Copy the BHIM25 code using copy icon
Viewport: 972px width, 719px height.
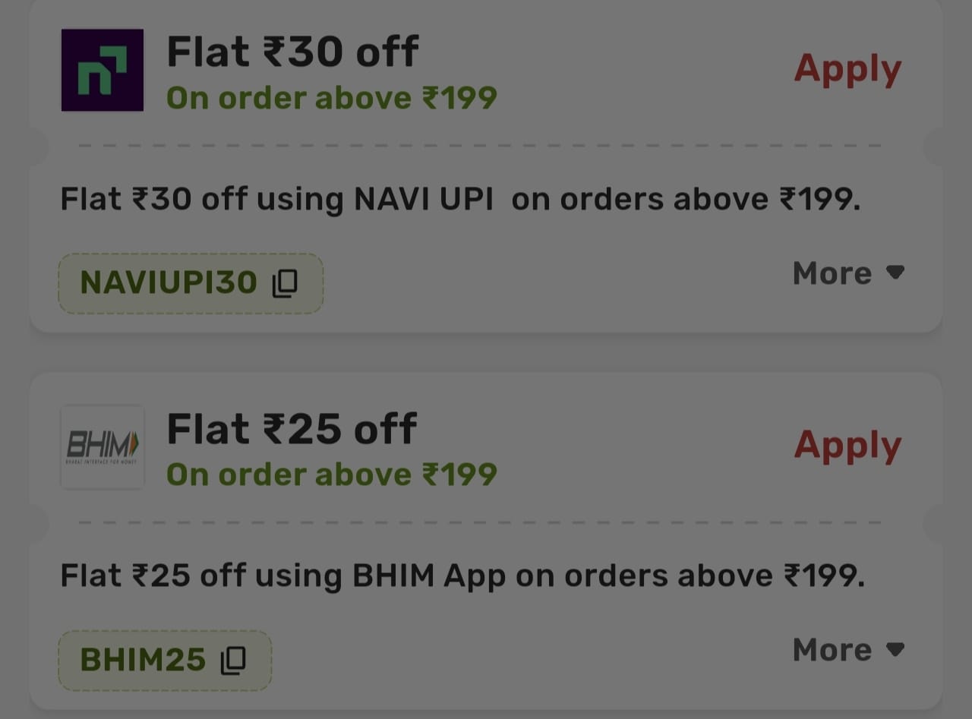pos(233,660)
